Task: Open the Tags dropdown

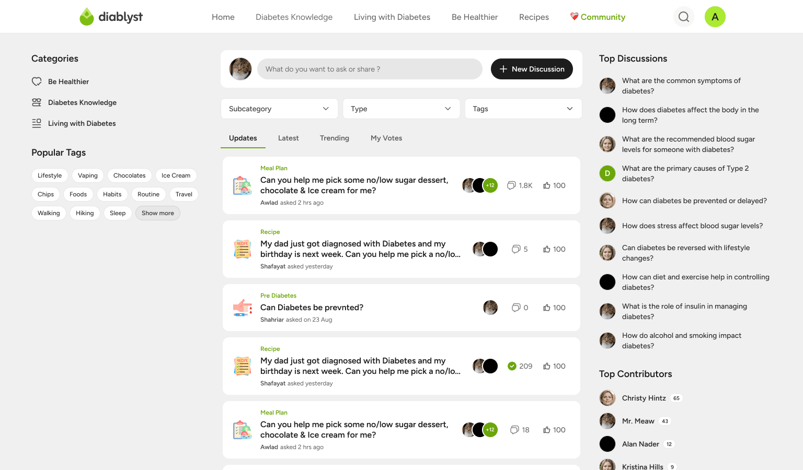Action: click(x=523, y=109)
